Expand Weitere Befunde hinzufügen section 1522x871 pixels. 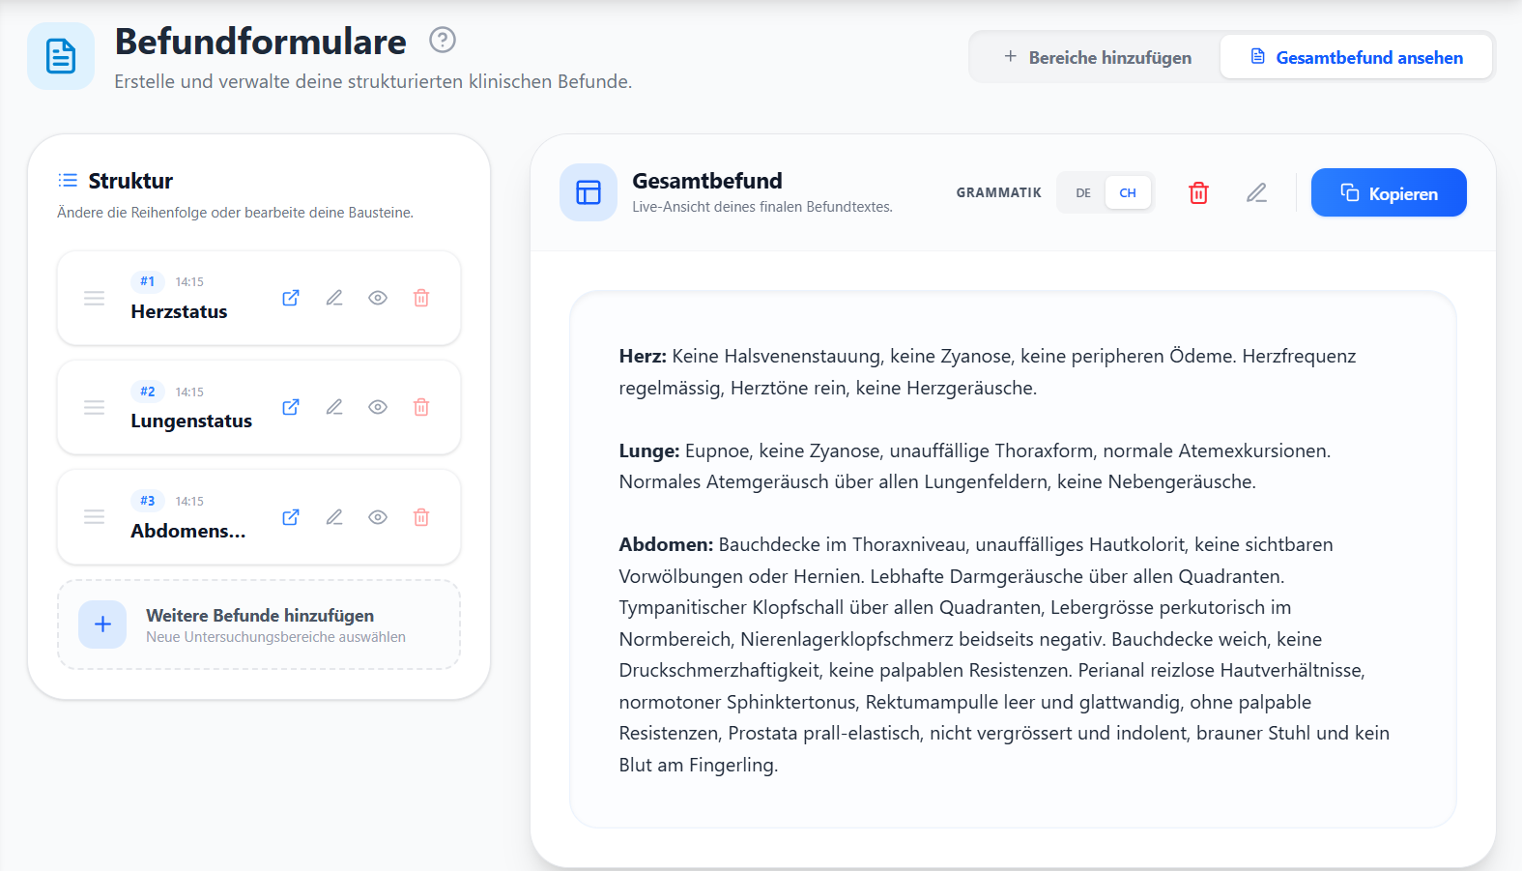click(x=259, y=624)
